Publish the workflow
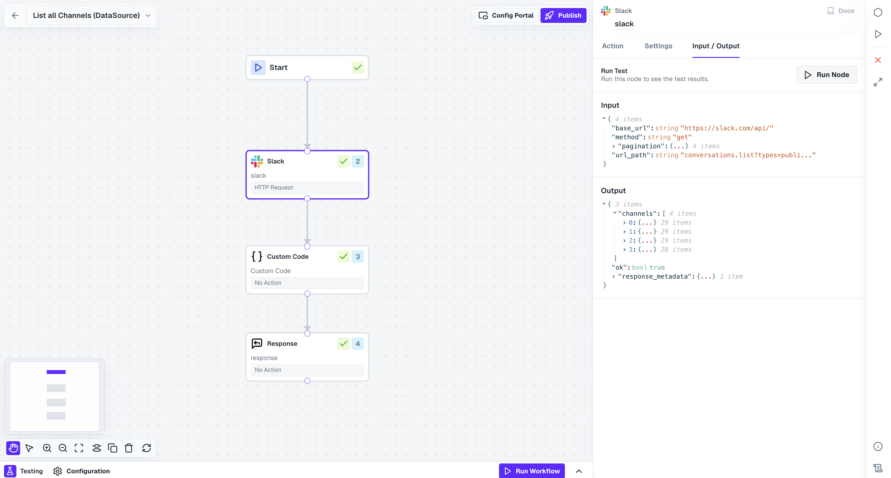Screen dimensions: 891x478 563,15
